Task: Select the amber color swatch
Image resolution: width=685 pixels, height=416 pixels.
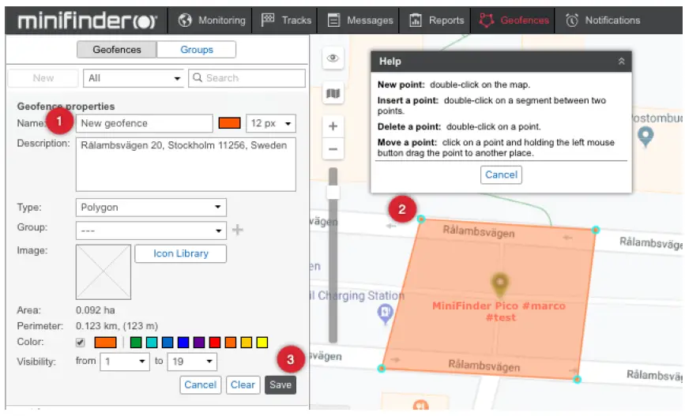Action: 246,343
